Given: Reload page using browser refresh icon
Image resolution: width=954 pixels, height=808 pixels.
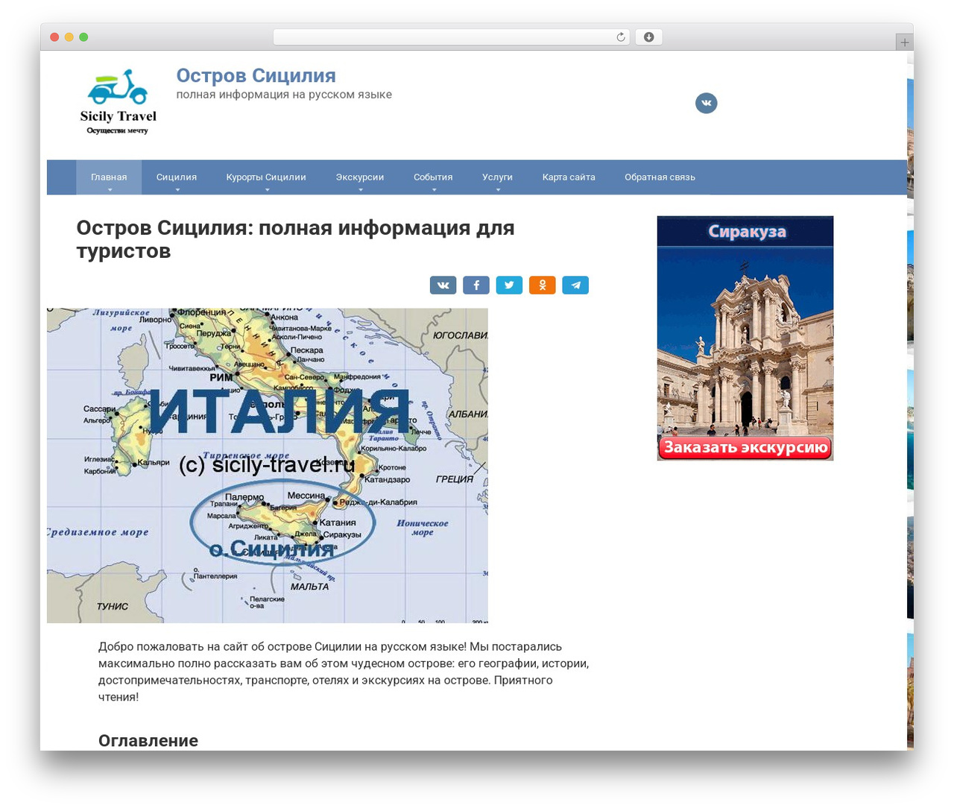Looking at the screenshot, I should (620, 37).
